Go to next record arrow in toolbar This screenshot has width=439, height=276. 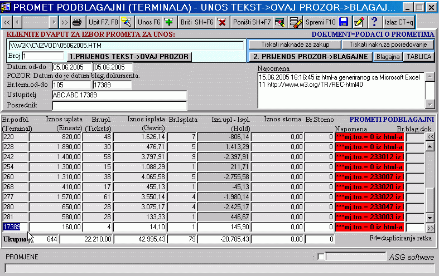point(54,22)
